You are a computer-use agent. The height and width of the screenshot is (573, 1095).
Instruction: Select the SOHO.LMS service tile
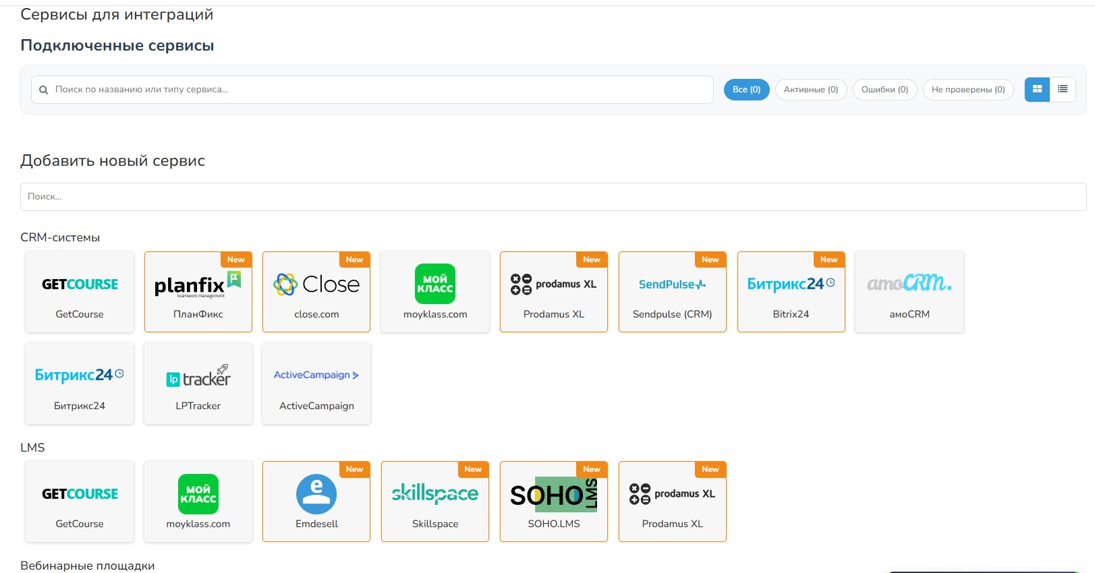click(554, 502)
